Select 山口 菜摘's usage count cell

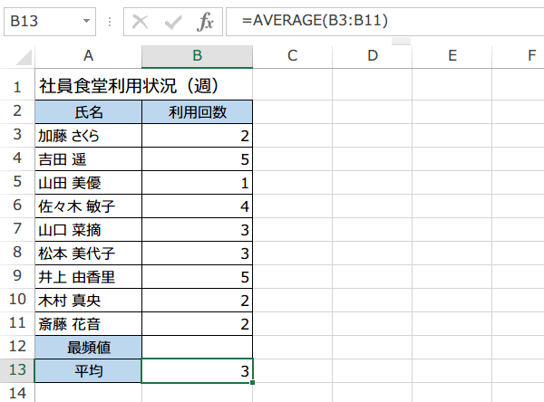coord(197,230)
